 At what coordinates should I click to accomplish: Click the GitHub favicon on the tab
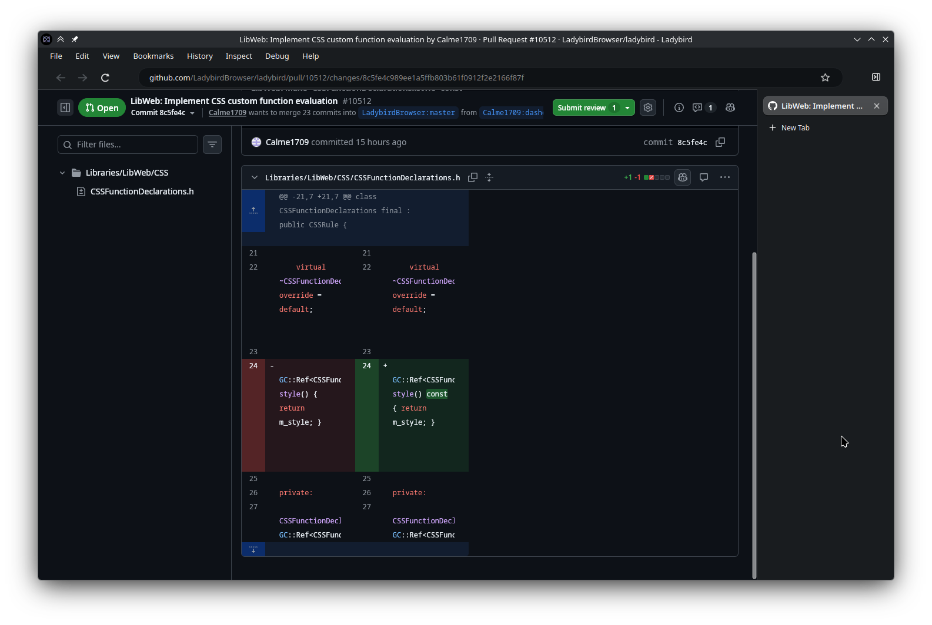(773, 106)
